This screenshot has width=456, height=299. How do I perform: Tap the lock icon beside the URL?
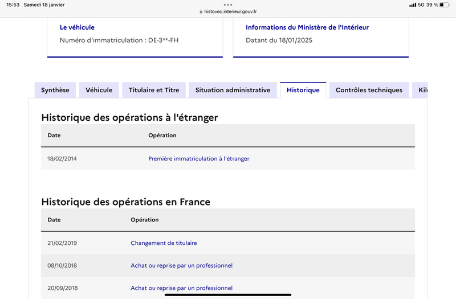[x=201, y=11]
